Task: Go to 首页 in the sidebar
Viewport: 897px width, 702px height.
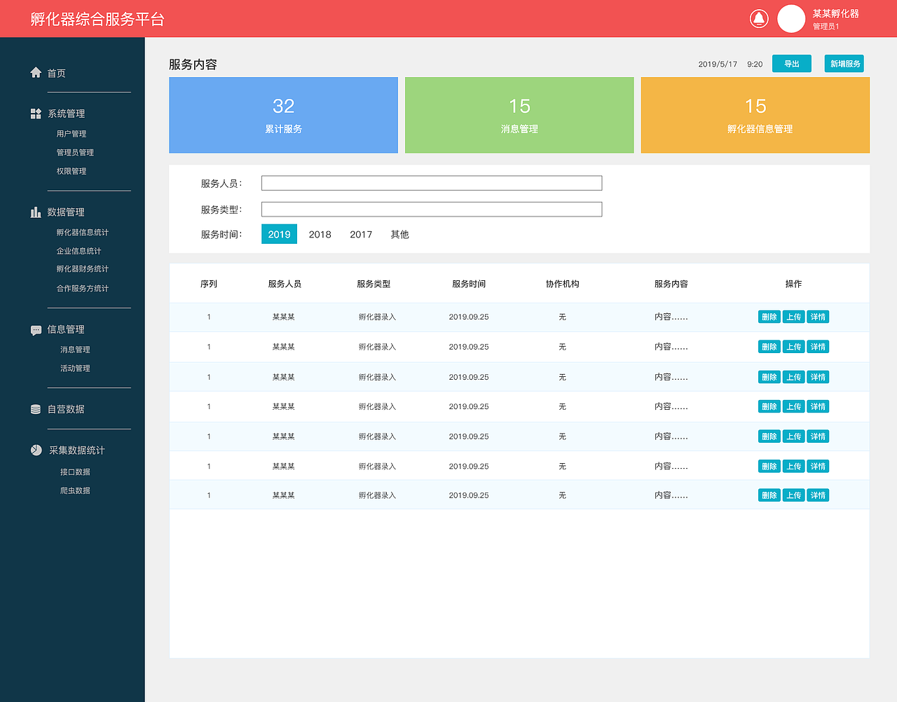Action: (57, 73)
